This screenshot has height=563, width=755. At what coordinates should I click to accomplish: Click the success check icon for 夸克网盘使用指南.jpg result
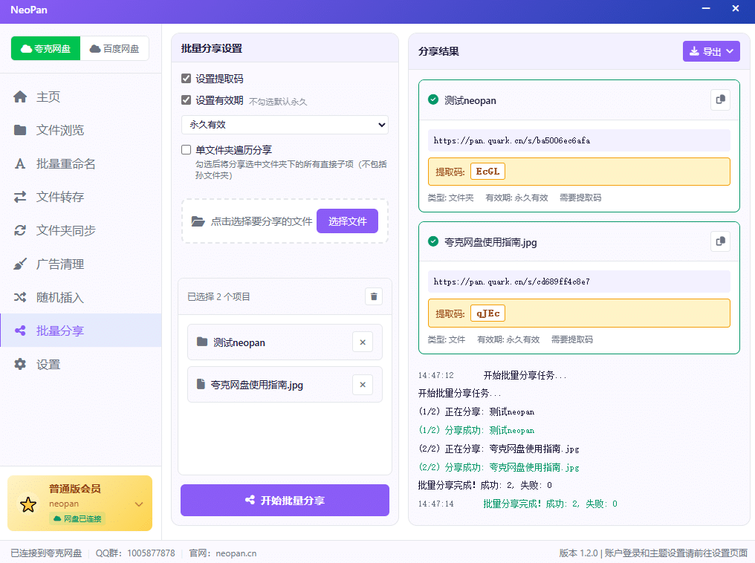pyautogui.click(x=433, y=241)
